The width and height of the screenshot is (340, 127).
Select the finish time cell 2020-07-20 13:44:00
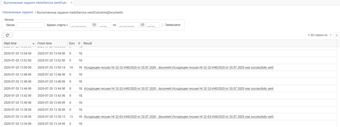coord(51,89)
